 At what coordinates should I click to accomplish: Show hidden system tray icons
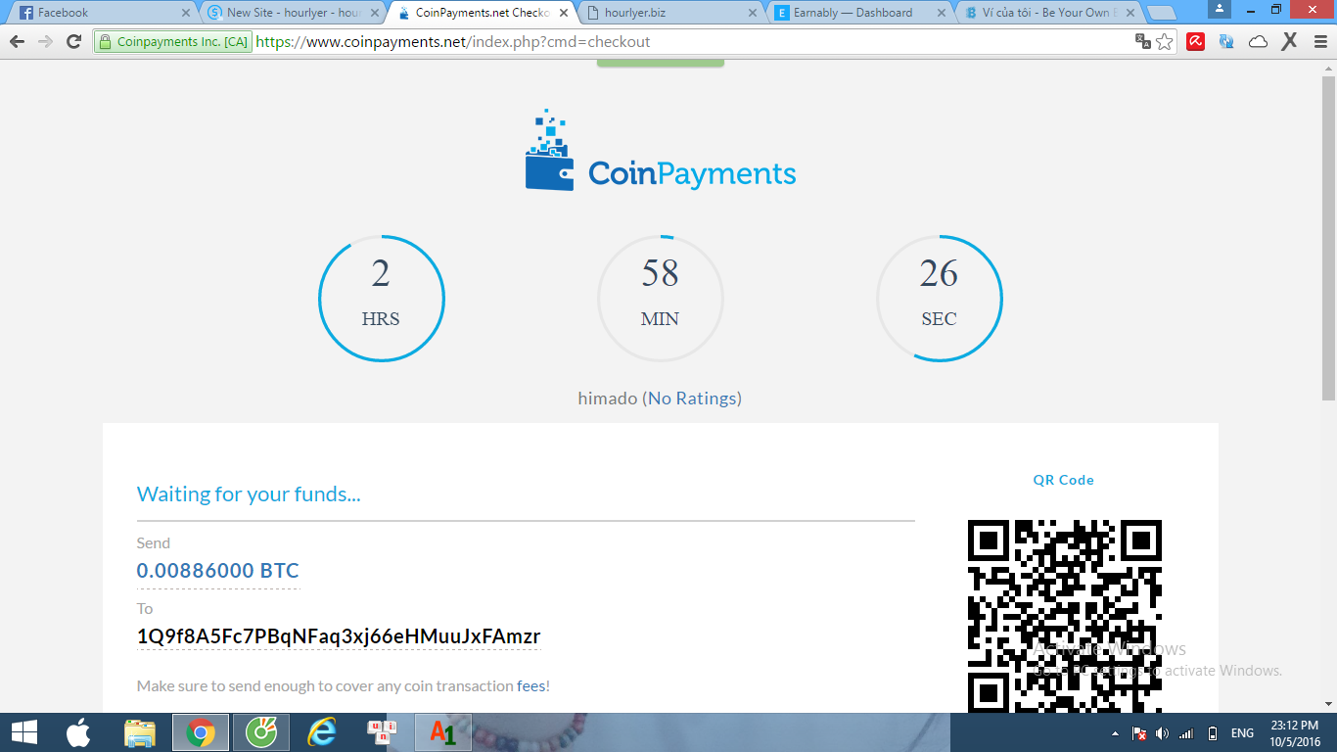1116,733
